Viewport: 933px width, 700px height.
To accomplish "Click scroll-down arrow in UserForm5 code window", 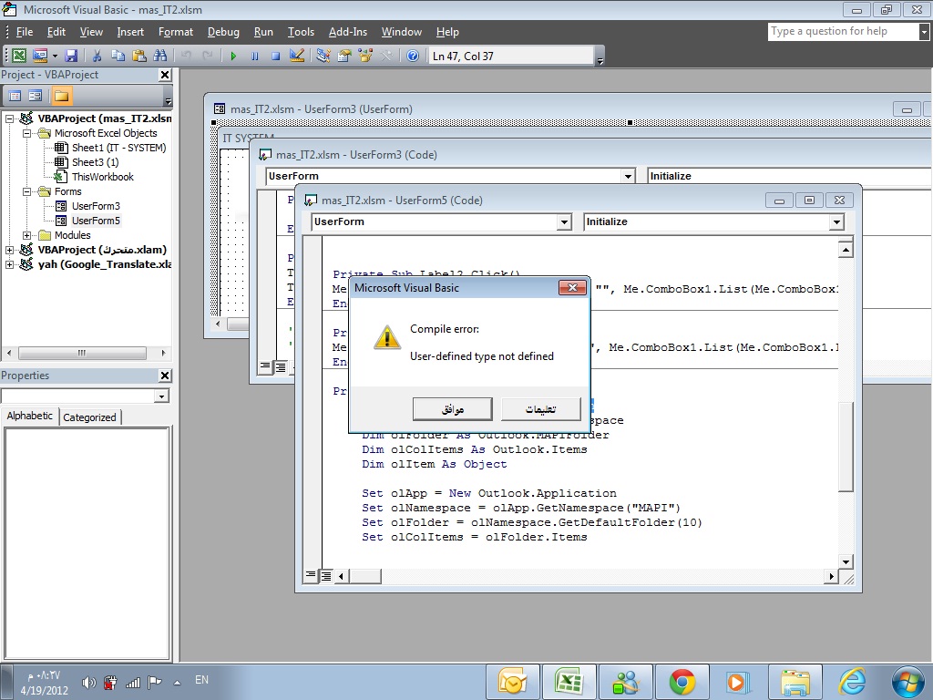I will click(x=846, y=561).
